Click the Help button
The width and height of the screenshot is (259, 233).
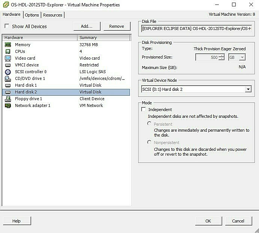pos(17,221)
